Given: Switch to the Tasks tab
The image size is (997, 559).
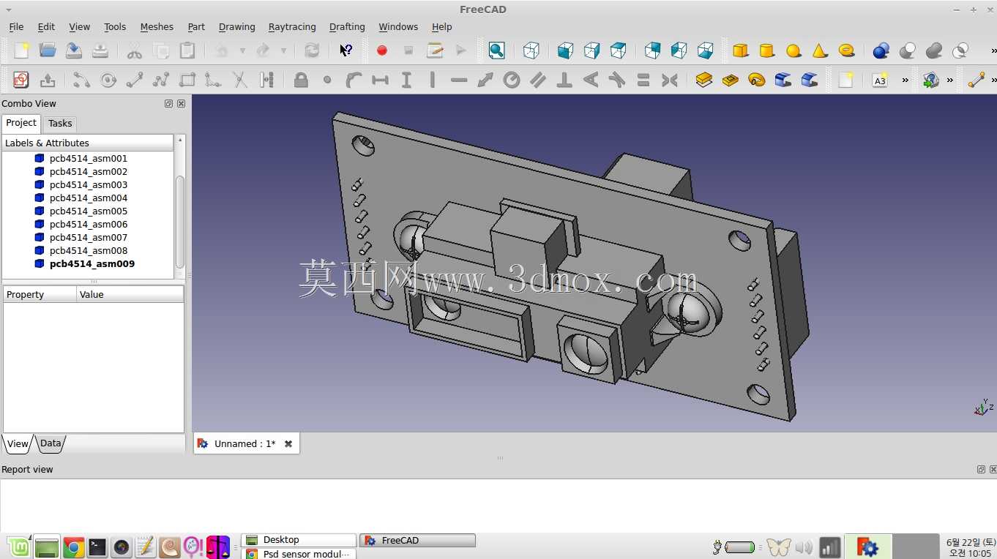Looking at the screenshot, I should click(60, 124).
